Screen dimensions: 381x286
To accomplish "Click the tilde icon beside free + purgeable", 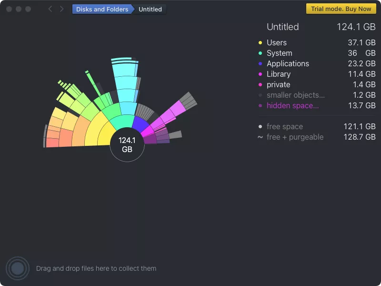I will tap(260, 137).
